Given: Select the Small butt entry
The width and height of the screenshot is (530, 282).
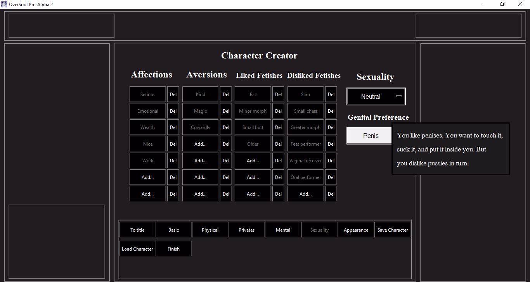Looking at the screenshot, I should pyautogui.click(x=253, y=127).
